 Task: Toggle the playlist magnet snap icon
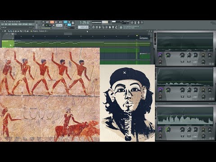5,31
